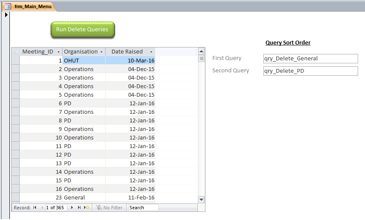Viewport: 365px width, 220px height.
Task: Click the Second Query text field
Action: point(311,71)
